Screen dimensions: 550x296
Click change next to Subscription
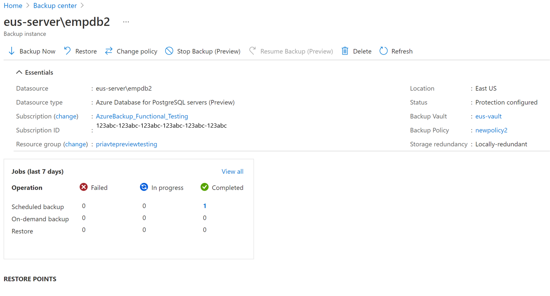coord(66,116)
